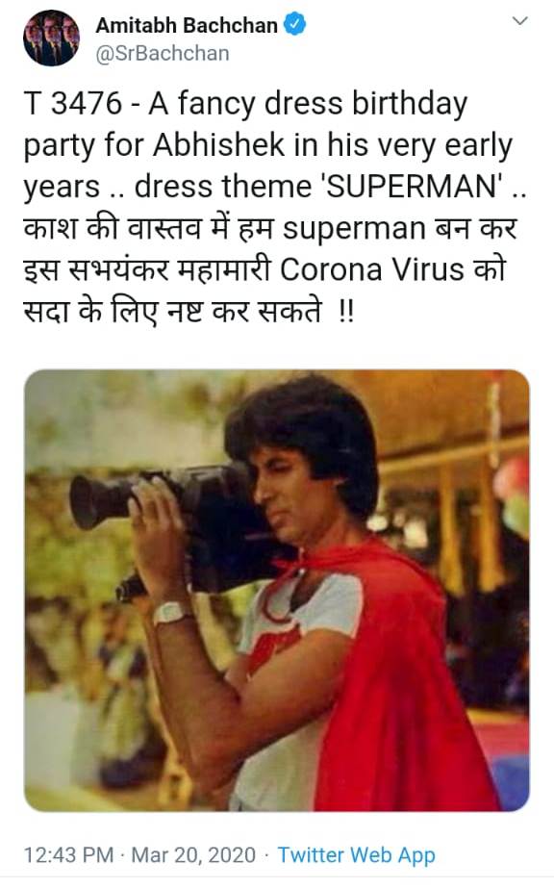Open the Twitter Web App source link

tap(357, 854)
